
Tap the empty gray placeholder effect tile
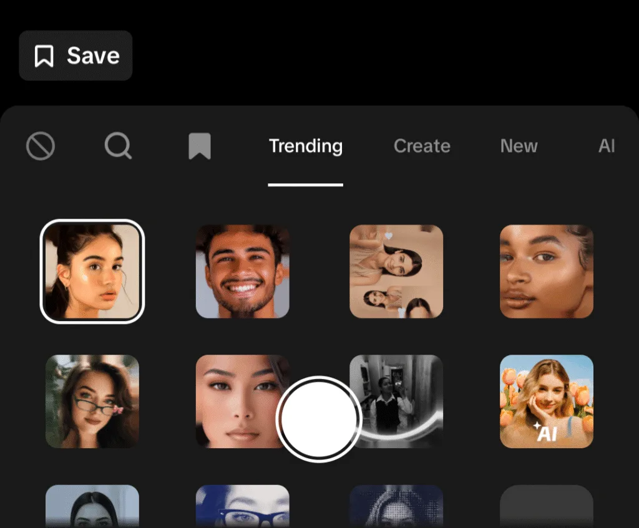(547, 506)
